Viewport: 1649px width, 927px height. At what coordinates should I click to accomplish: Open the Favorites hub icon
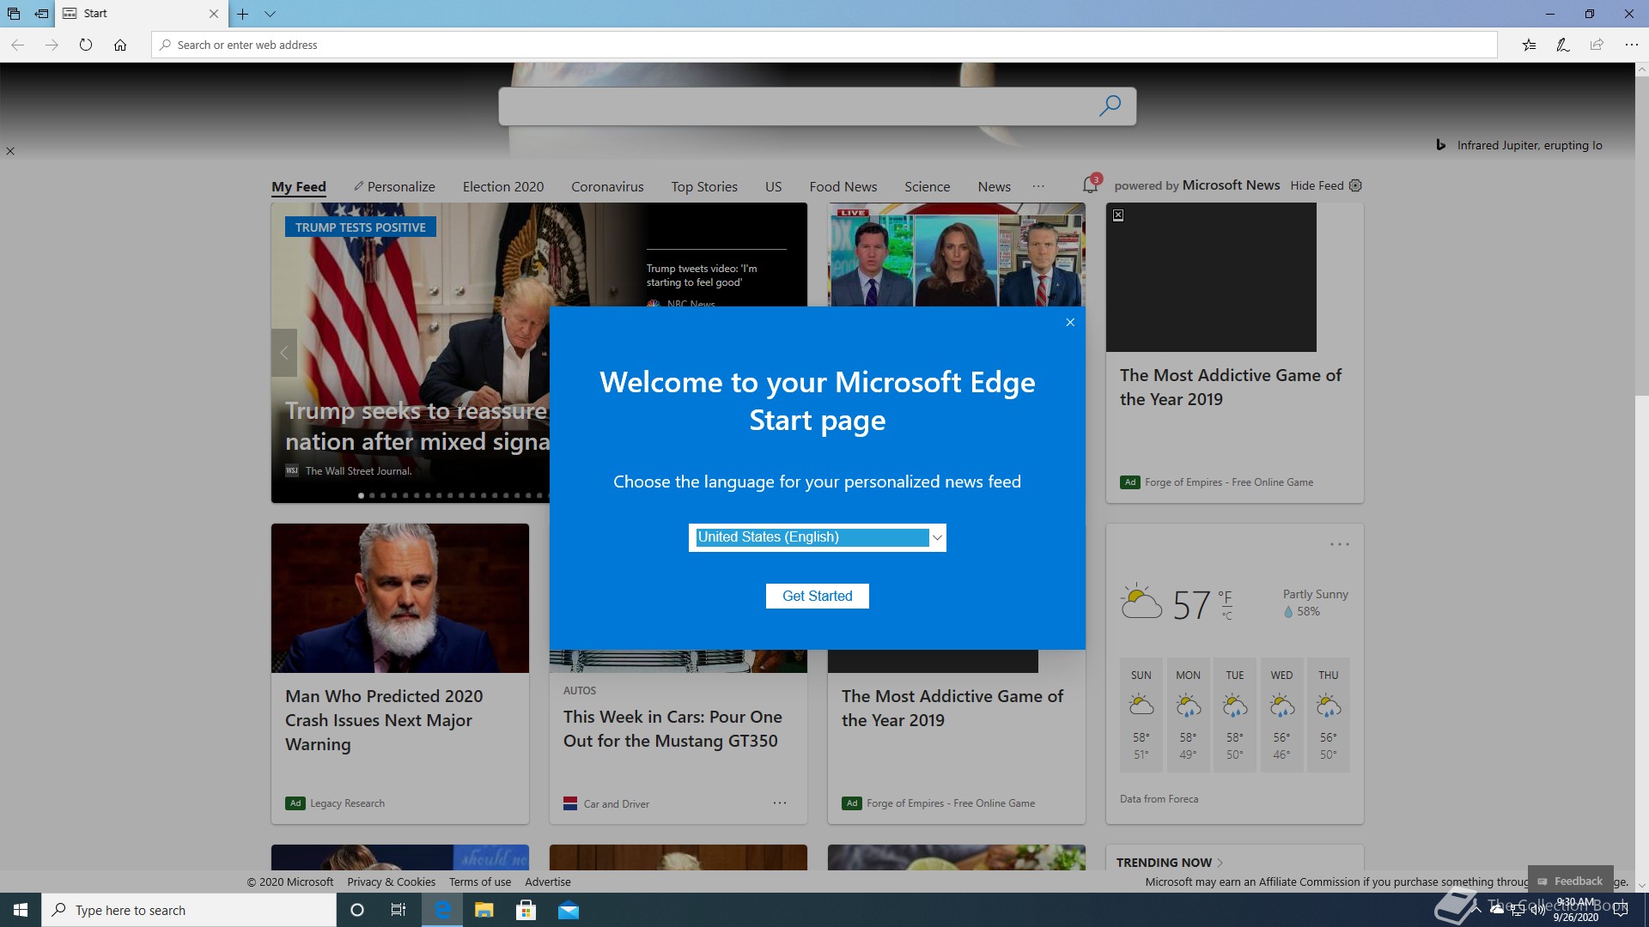point(1529,45)
